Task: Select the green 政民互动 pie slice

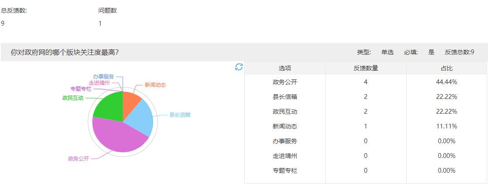Action: click(111, 107)
